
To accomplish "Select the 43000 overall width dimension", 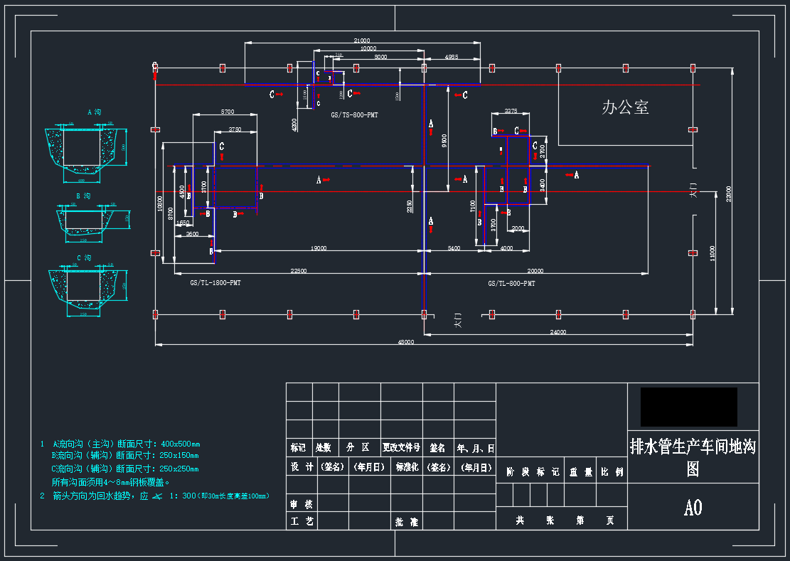I will tap(406, 342).
